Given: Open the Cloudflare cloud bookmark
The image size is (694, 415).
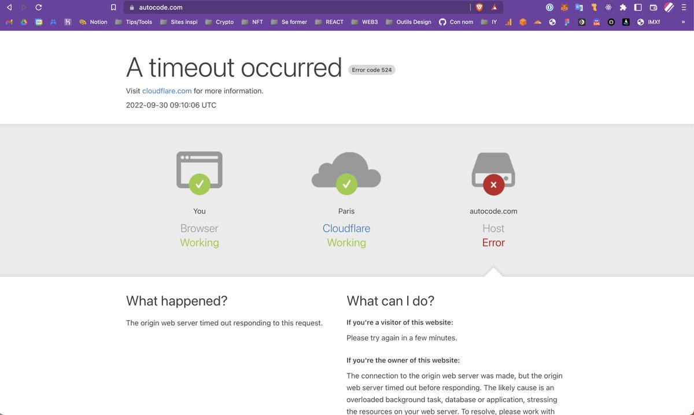Looking at the screenshot, I should 538,22.
